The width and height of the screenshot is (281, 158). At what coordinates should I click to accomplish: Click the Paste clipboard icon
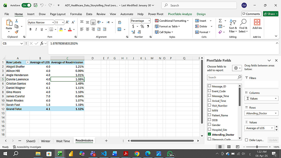pyautogui.click(x=9, y=23)
